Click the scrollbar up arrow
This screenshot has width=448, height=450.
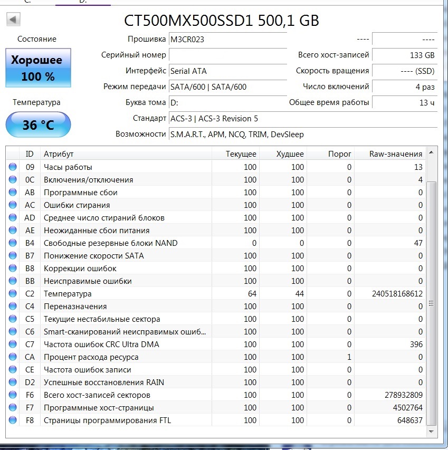click(x=431, y=152)
